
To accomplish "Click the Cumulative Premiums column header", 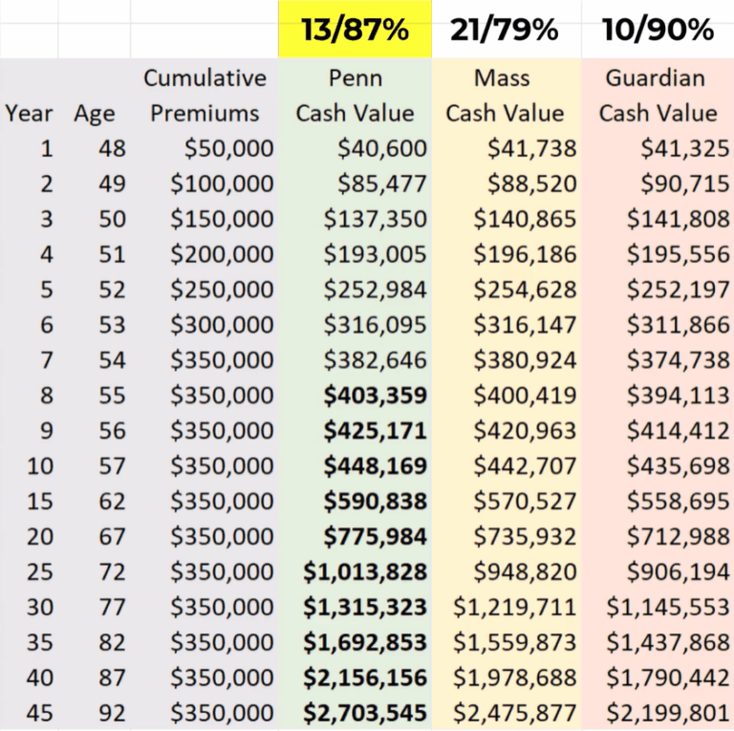I will tap(205, 96).
